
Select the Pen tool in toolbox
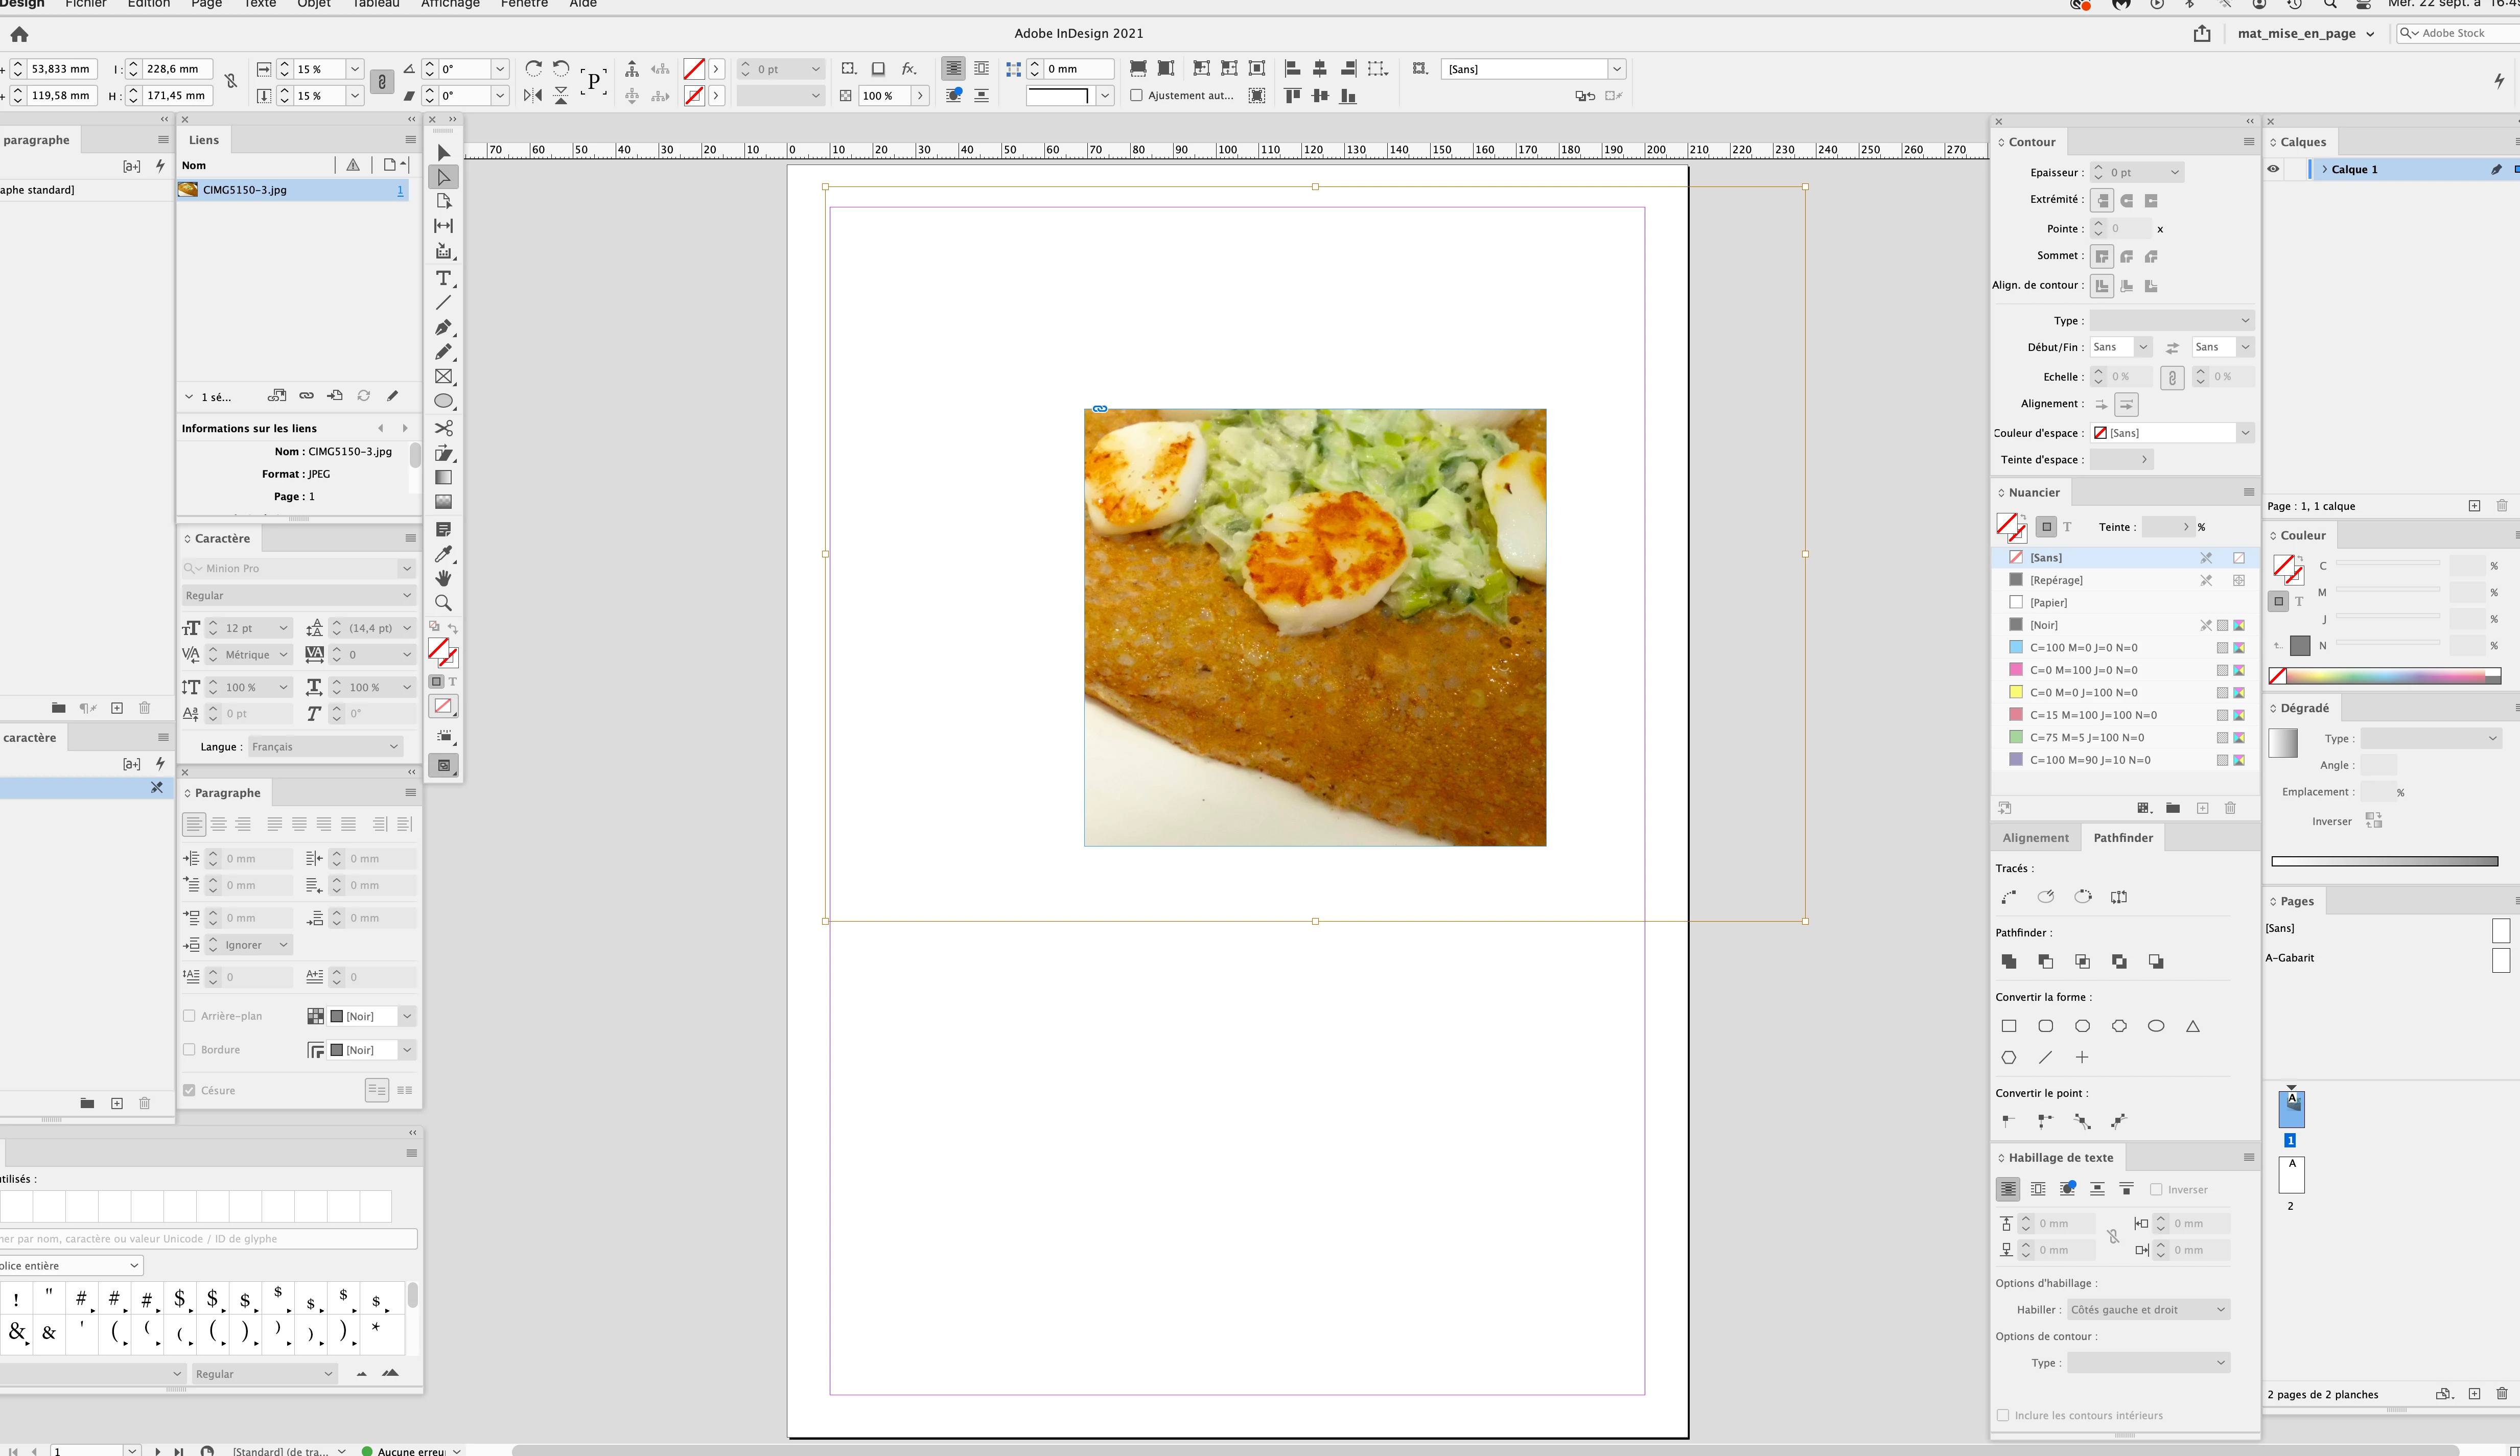[443, 327]
